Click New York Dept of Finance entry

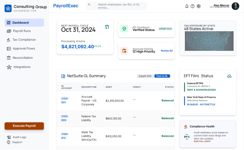202,97
